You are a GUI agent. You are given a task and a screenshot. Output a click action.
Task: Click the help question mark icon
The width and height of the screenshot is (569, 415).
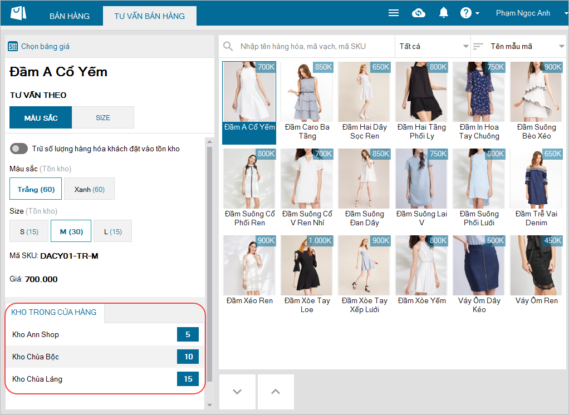tap(466, 13)
